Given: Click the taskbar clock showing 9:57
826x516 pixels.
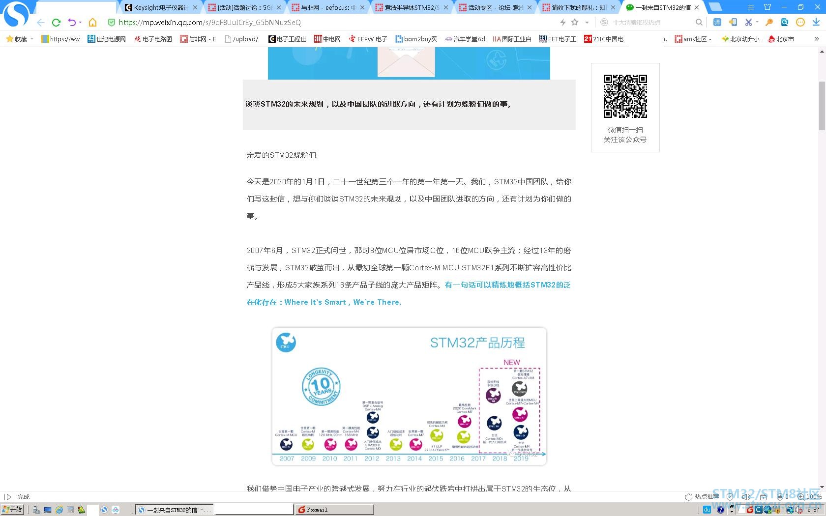Looking at the screenshot, I should coord(813,510).
